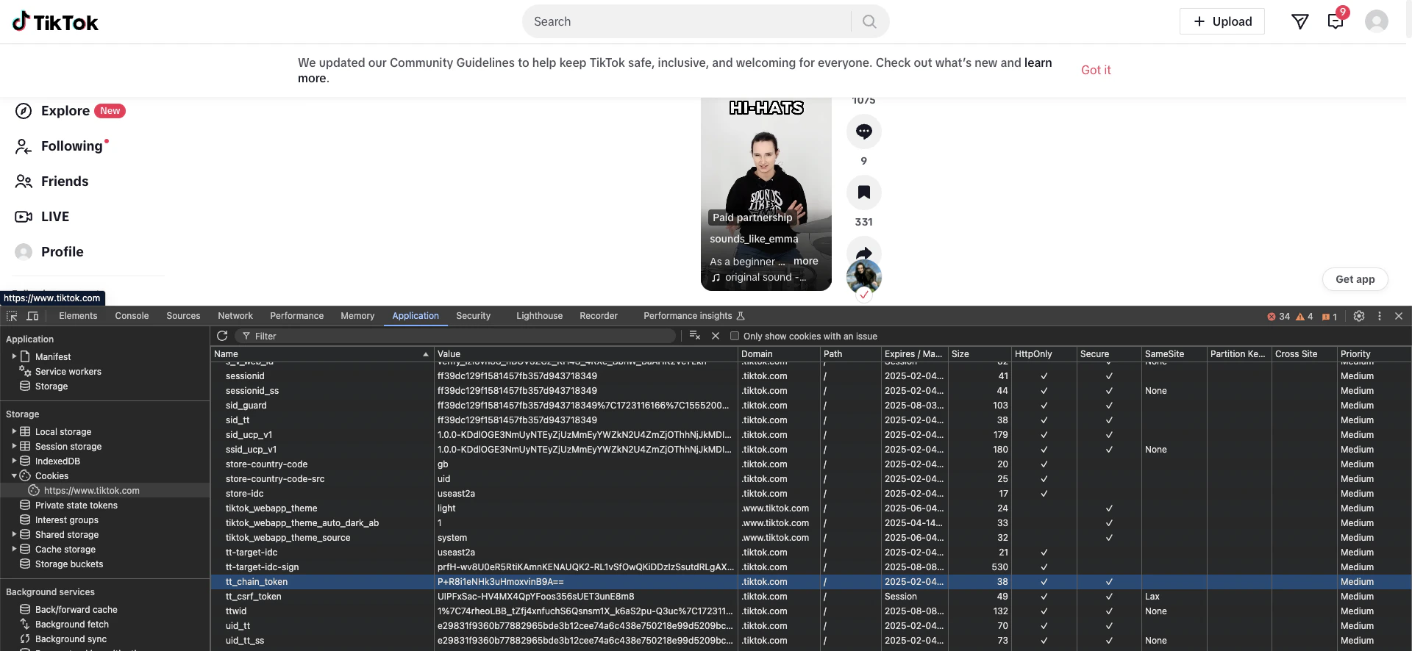The width and height of the screenshot is (1412, 651).
Task: Open the Performance tab
Action: [x=296, y=316]
